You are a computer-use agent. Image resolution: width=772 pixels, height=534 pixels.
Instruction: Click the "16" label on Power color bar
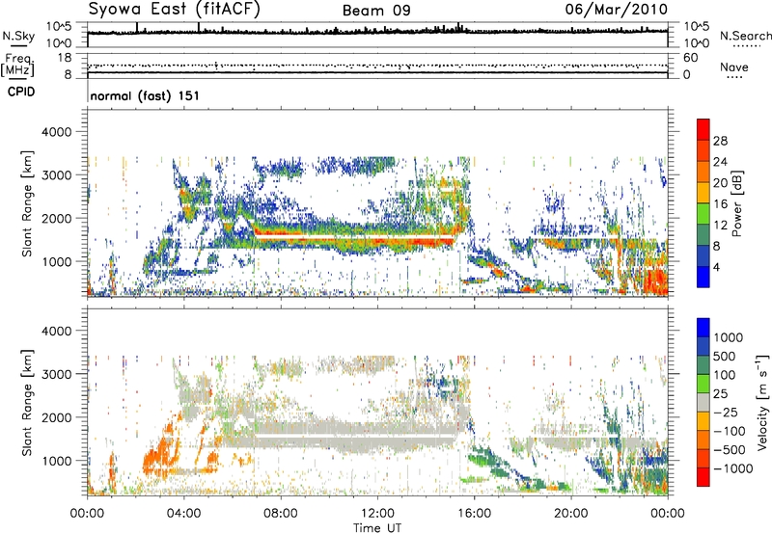click(720, 204)
